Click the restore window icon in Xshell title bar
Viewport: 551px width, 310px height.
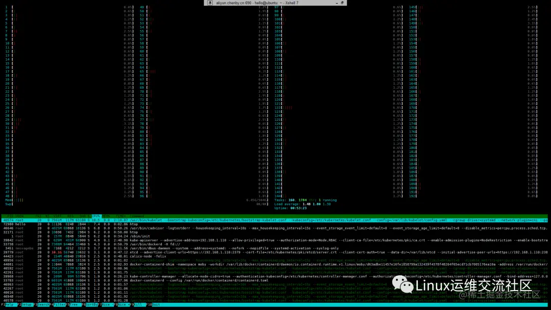(342, 3)
